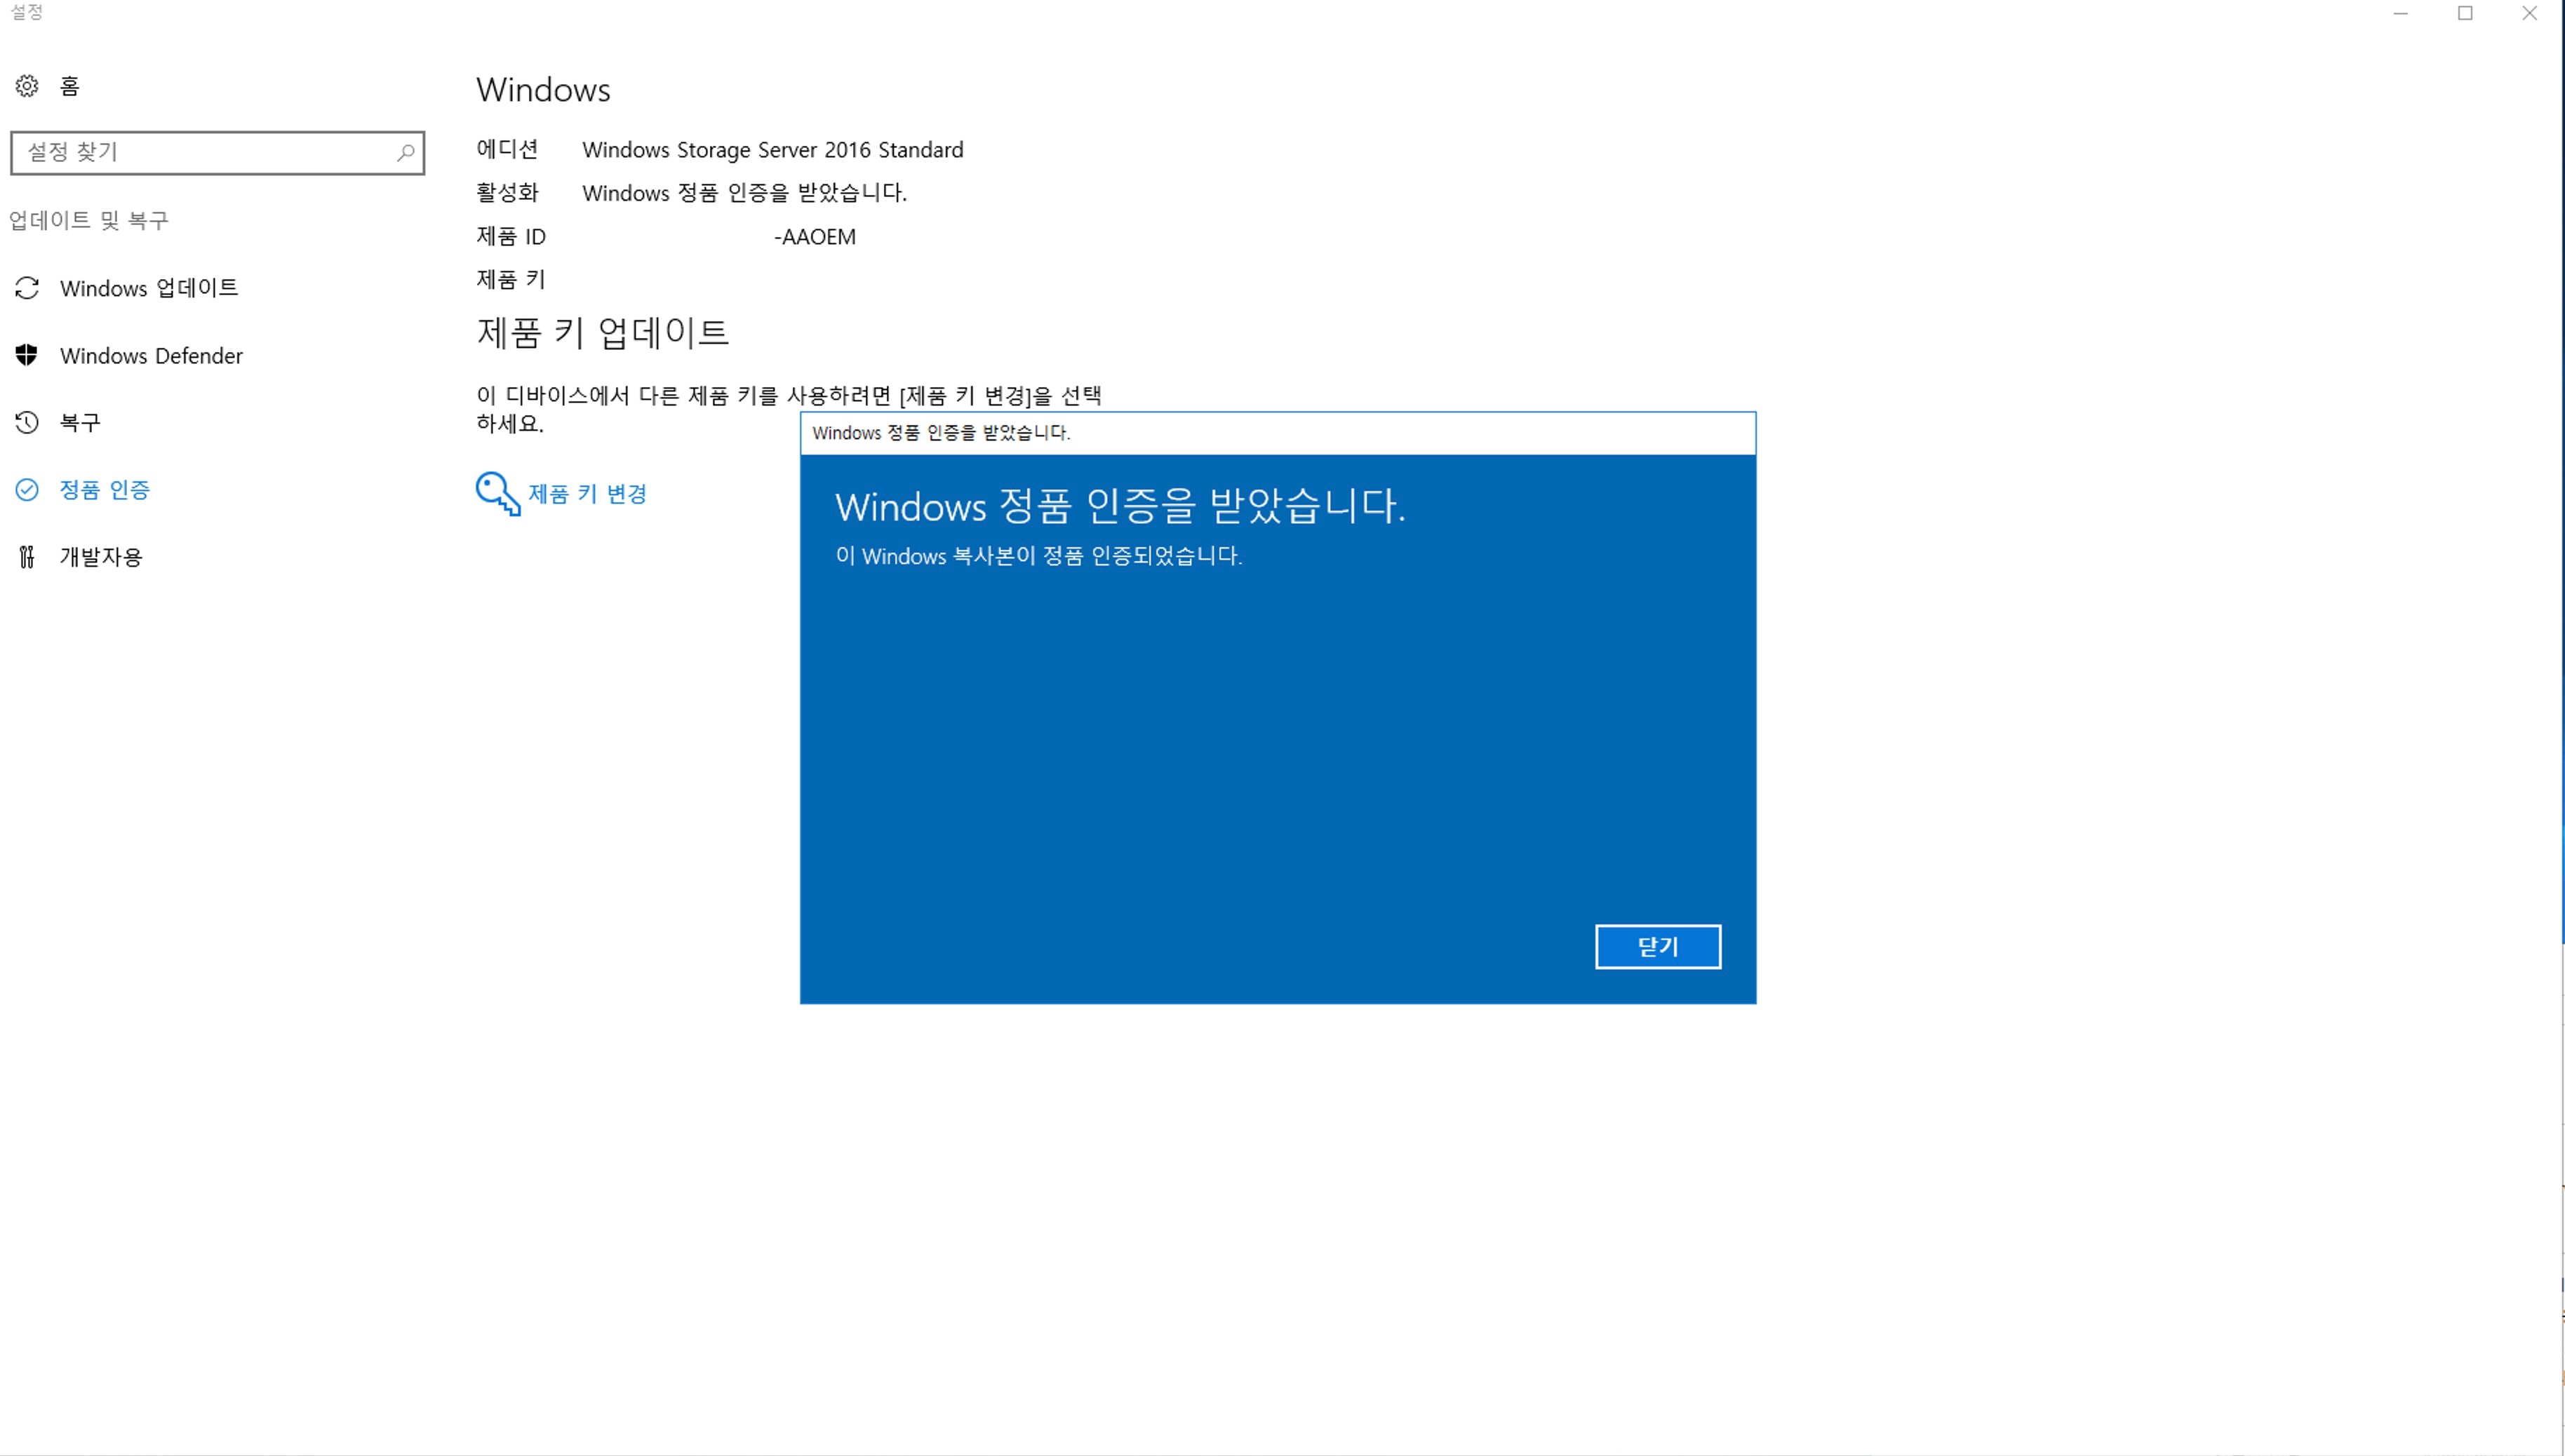Click the Windows Storage Server 2016 Standard text
Viewport: 2565px width, 1456px height.
[772, 150]
